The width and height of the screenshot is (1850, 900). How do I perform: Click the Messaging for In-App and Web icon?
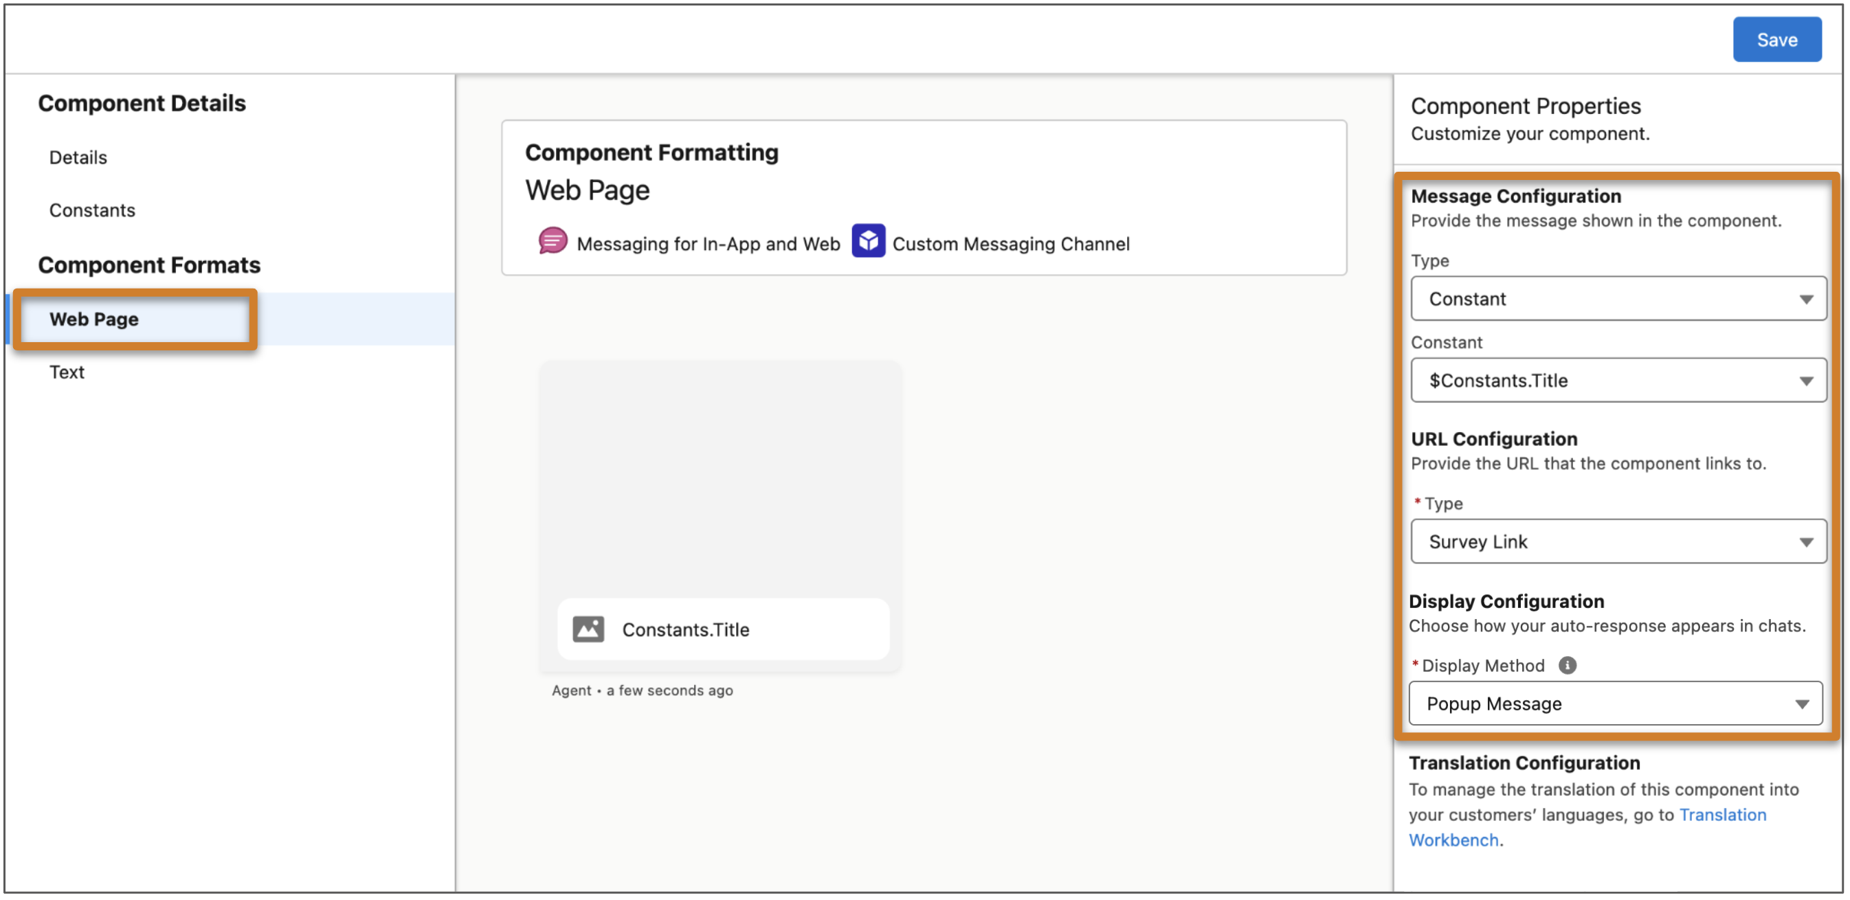[553, 242]
